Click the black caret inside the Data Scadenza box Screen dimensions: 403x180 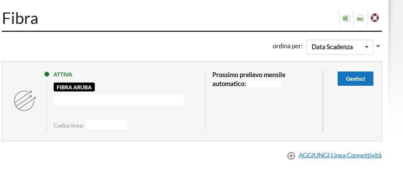click(366, 46)
